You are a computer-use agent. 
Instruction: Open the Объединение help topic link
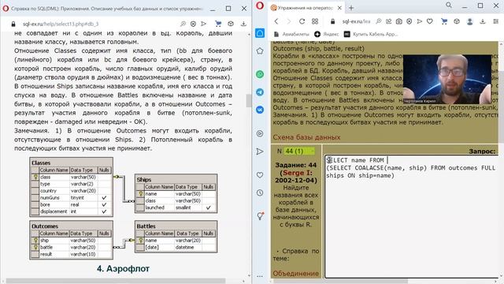[296, 274]
